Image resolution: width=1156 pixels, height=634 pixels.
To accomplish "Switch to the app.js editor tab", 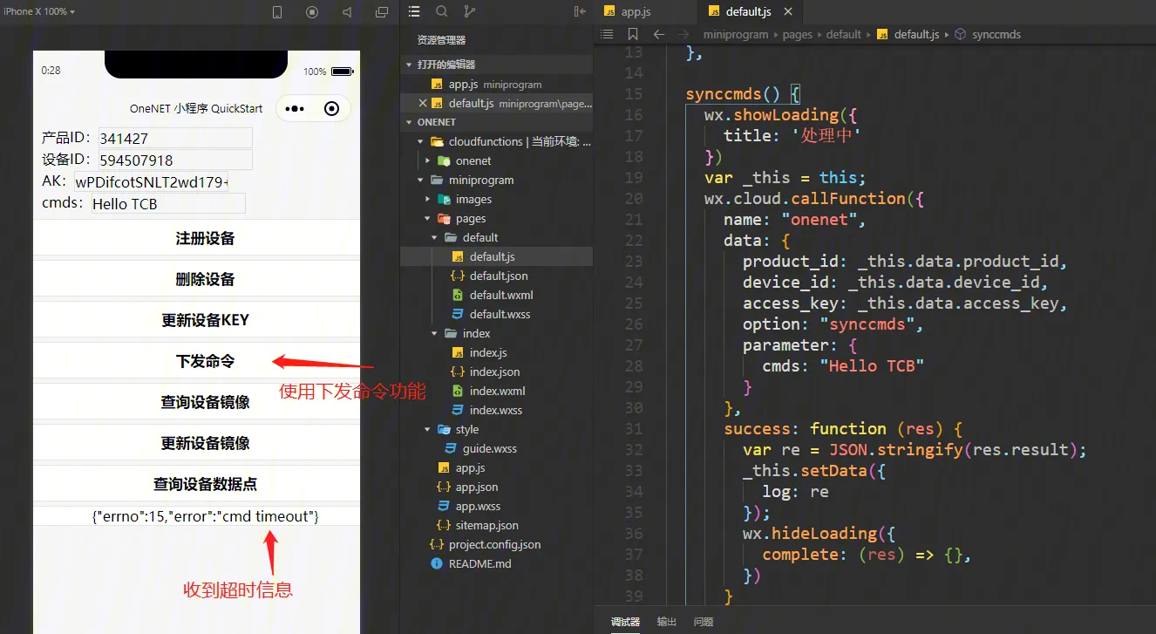I will (x=636, y=12).
